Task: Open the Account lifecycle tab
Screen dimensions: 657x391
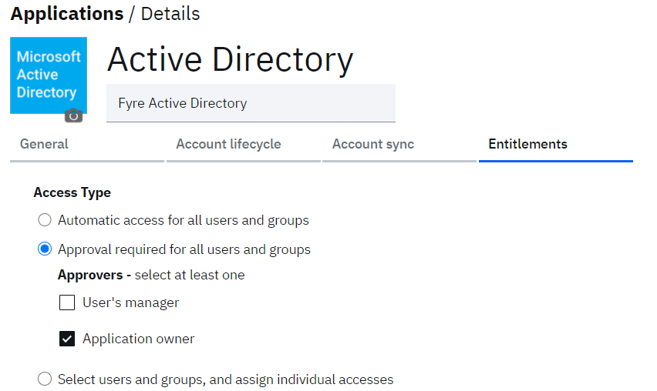Action: pos(244,144)
